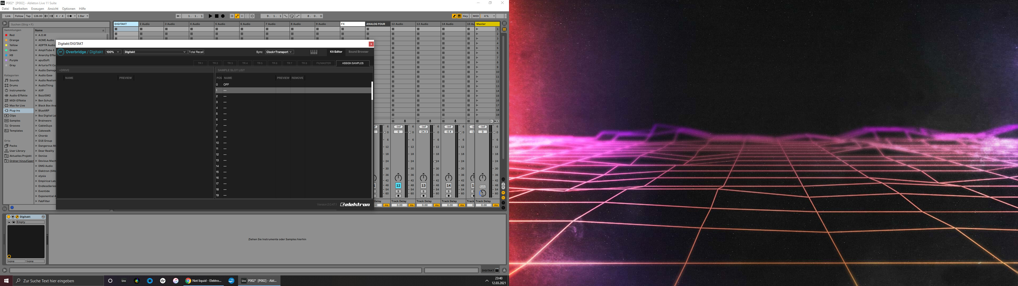Arm track 14 for recording
The height and width of the screenshot is (286, 1018).
(449, 196)
